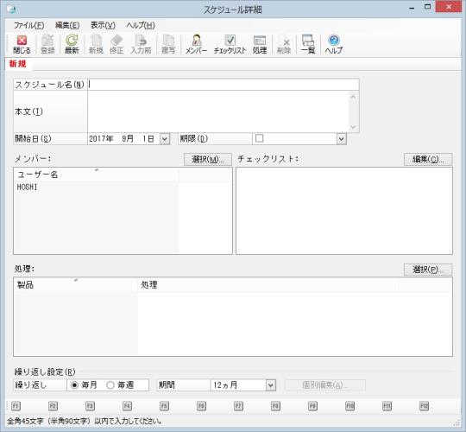466x432 pixels.
Task: Click the 閉じる close toolbar icon
Action: tap(22, 45)
